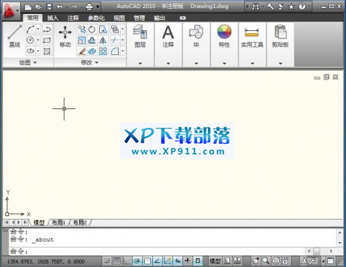Screen dimensions: 346x267
Task: Select the Scale tool
Action: 82,40
